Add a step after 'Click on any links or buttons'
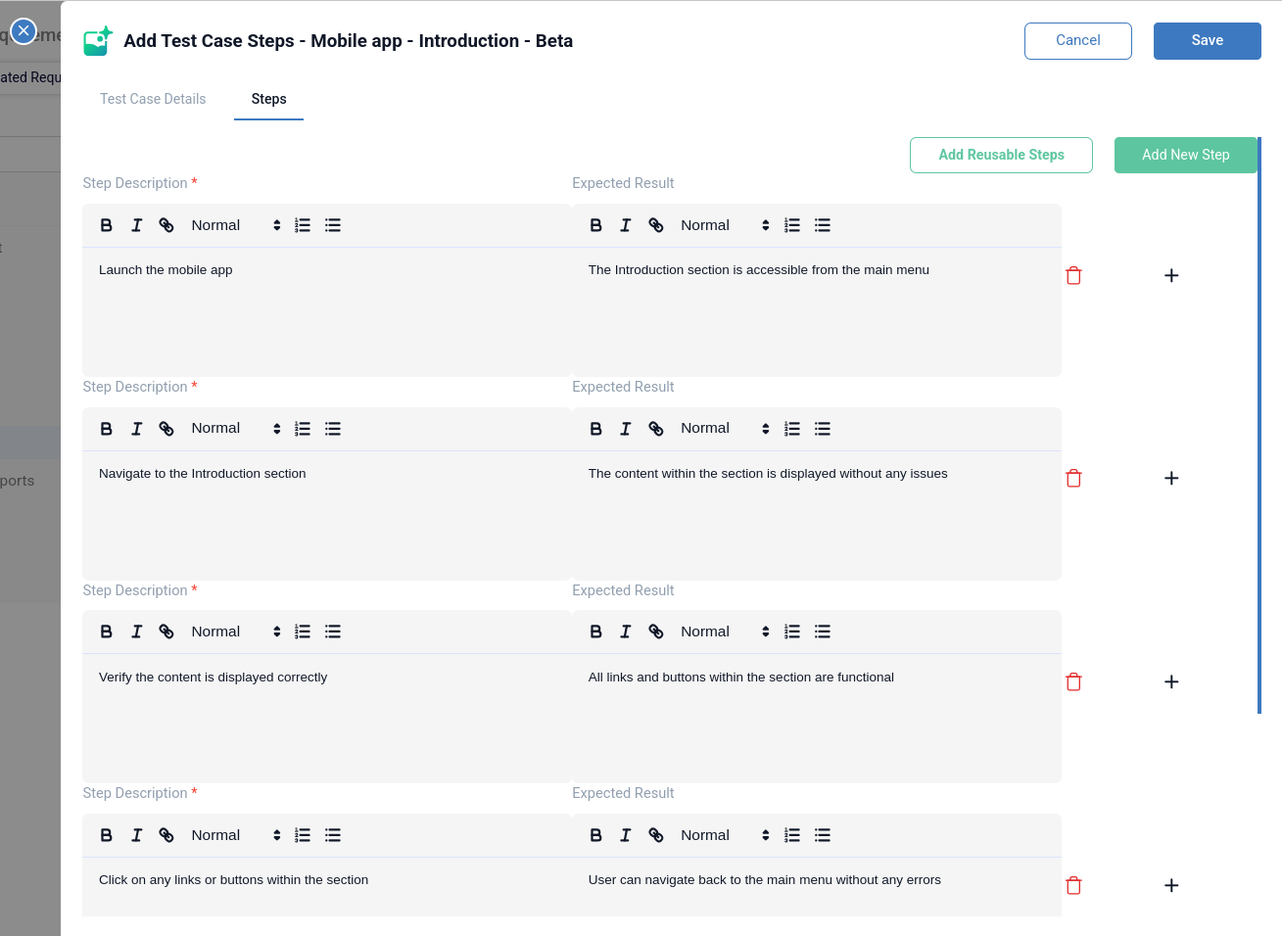The width and height of the screenshot is (1282, 936). point(1171,886)
